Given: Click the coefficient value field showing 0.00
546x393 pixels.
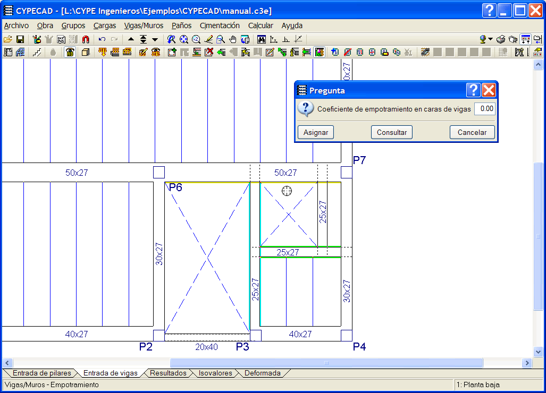Looking at the screenshot, I should (485, 109).
